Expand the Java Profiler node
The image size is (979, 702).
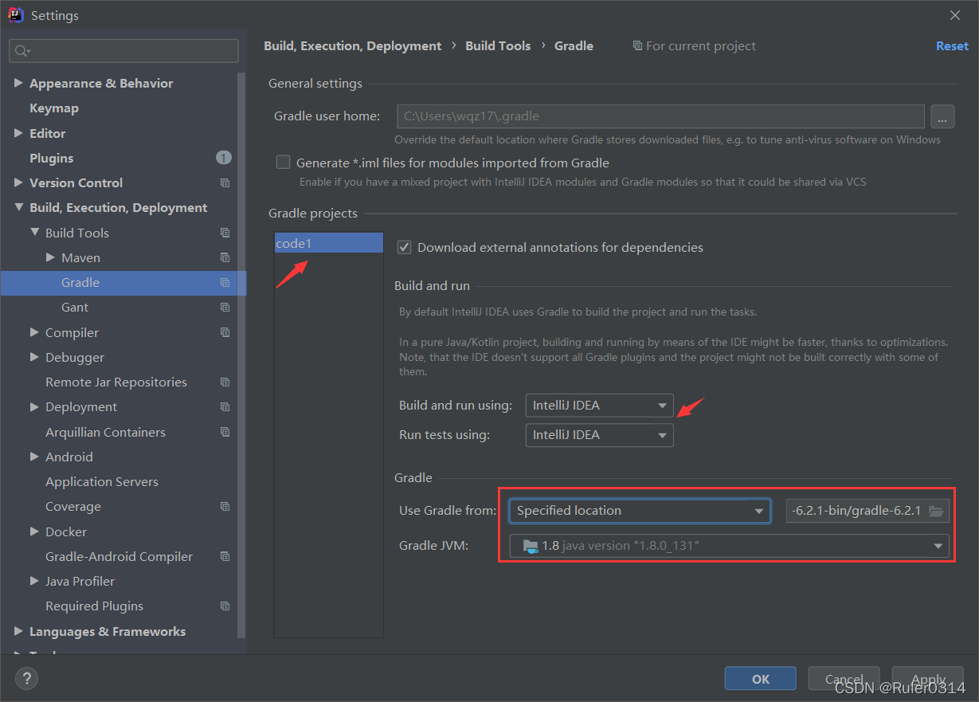tap(34, 581)
